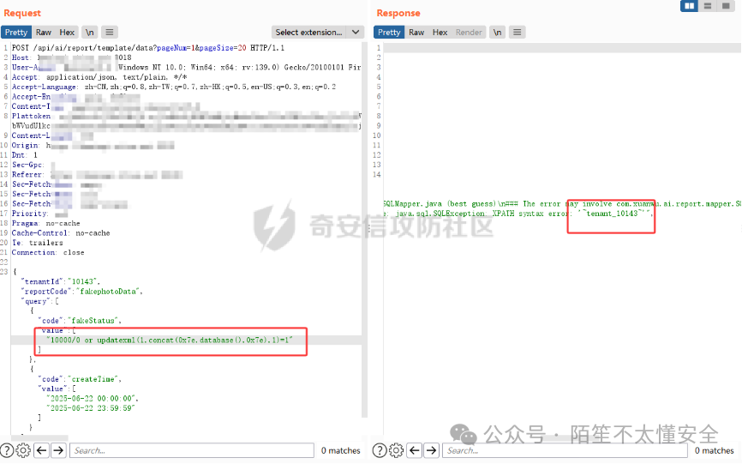Go to next Response search match
Screen dimensions: 742x464
[x=432, y=450]
